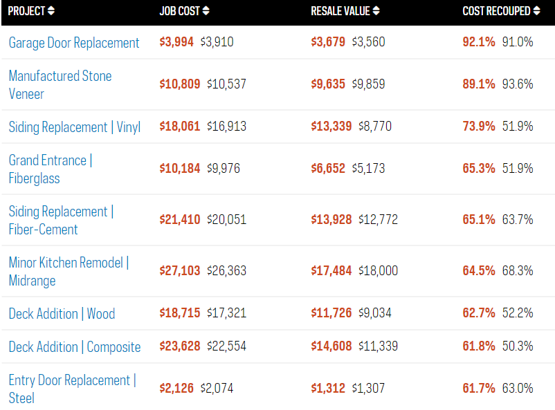Screen dimensions: 555x410
Task: Select the $18,000 resale value
Action: [378, 271]
